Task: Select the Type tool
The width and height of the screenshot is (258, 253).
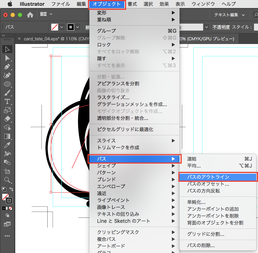Action: [x=7, y=101]
